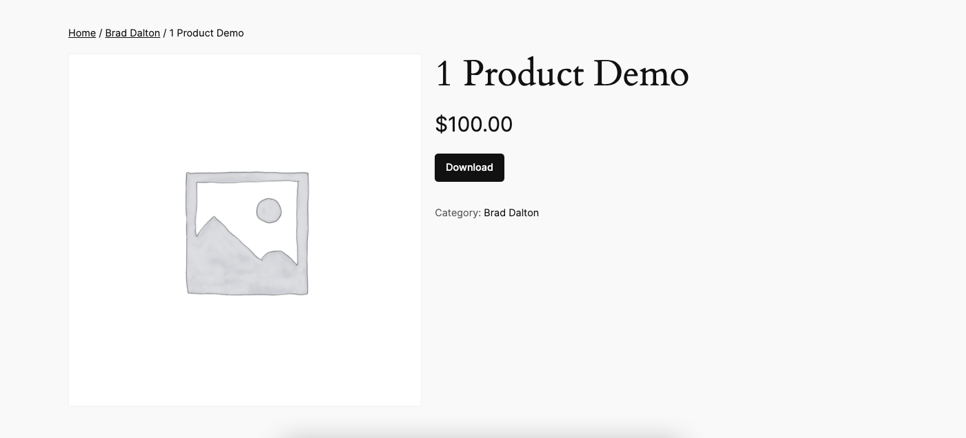Click the mountain shape in the placeholder image
The height and width of the screenshot is (438, 966).
pyautogui.click(x=228, y=258)
